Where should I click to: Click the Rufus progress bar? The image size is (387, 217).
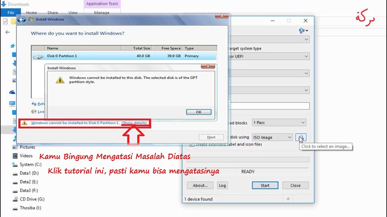pyautogui.click(x=248, y=159)
